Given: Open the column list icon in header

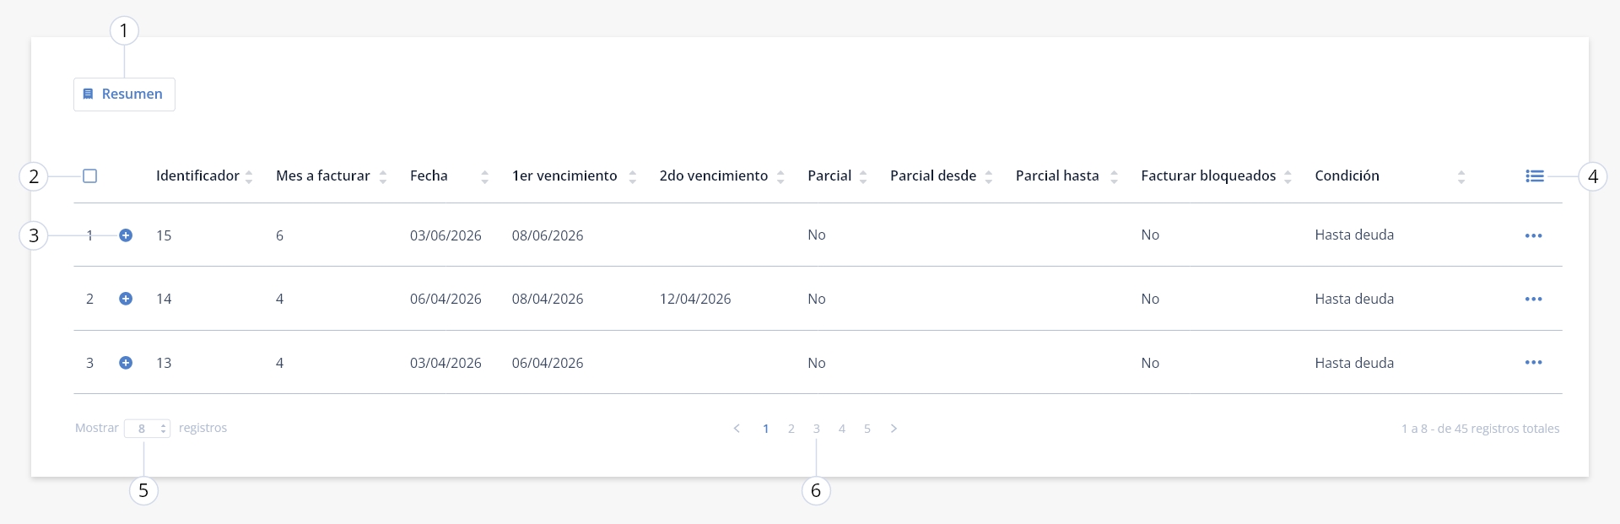Looking at the screenshot, I should pyautogui.click(x=1535, y=176).
